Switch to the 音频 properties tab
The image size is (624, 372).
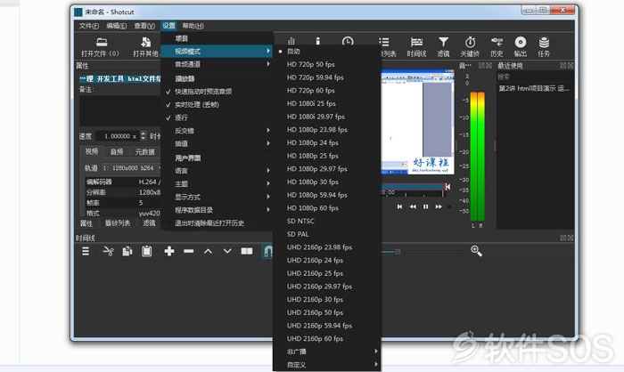click(117, 152)
